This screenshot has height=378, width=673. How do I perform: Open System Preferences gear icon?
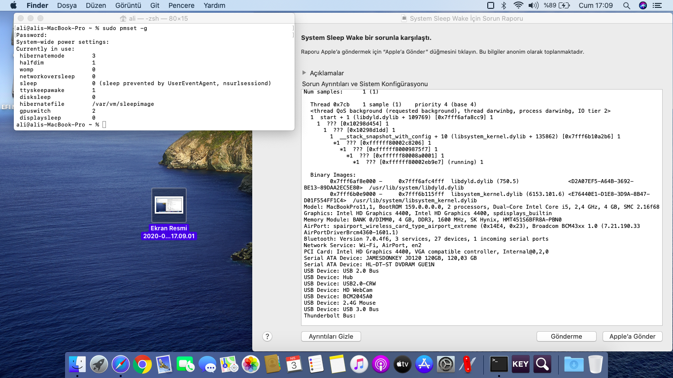pyautogui.click(x=446, y=364)
